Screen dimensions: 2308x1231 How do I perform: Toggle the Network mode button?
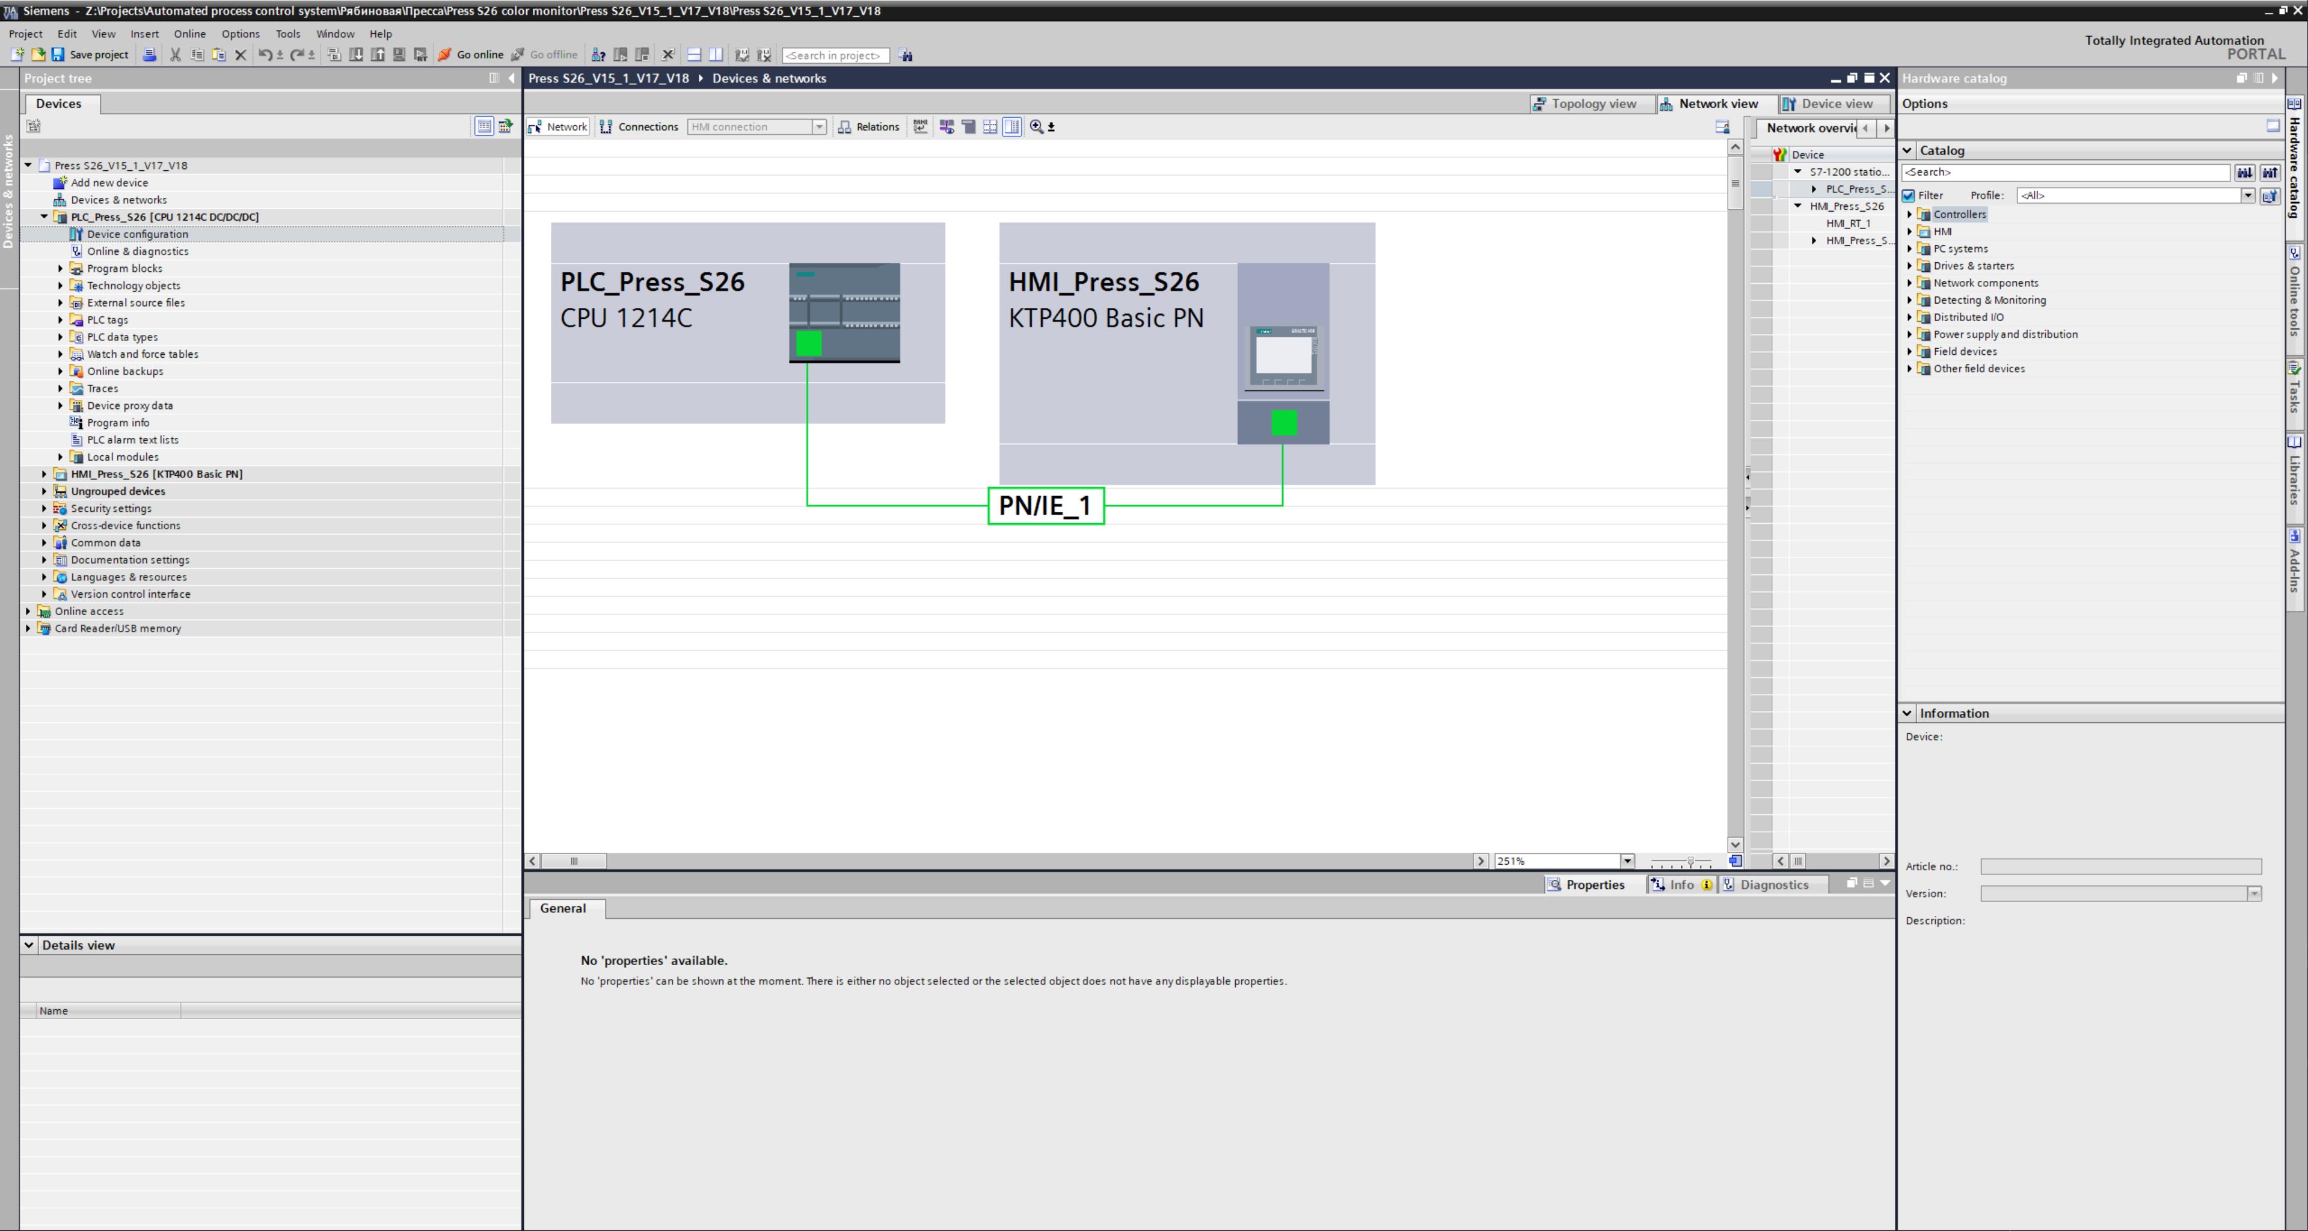558,127
